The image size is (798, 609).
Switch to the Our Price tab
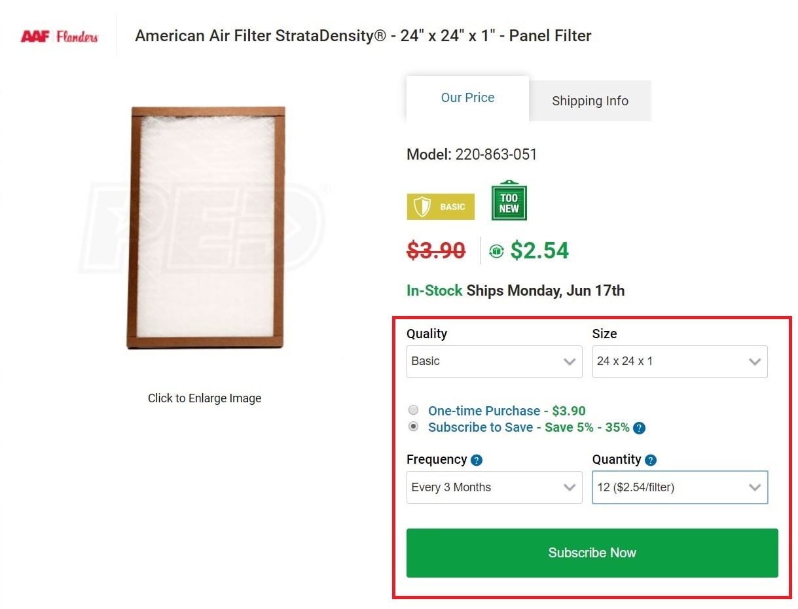click(467, 98)
